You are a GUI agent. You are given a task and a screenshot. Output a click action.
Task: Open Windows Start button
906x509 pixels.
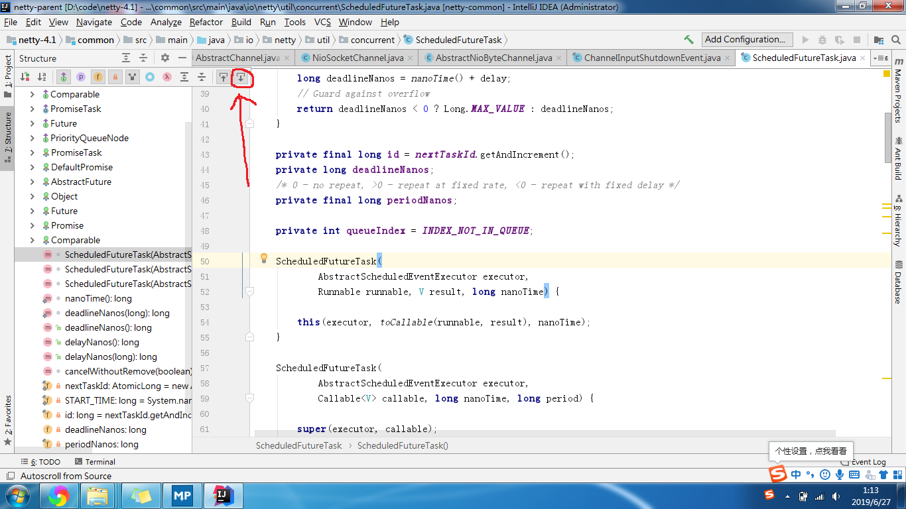pyautogui.click(x=17, y=495)
